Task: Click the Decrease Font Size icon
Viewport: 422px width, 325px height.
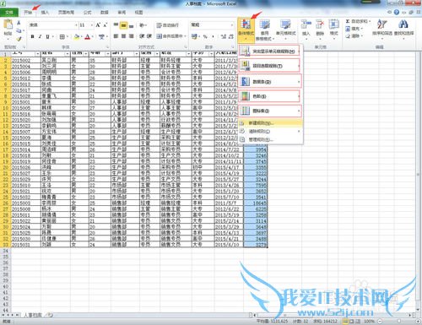Action: 105,25
